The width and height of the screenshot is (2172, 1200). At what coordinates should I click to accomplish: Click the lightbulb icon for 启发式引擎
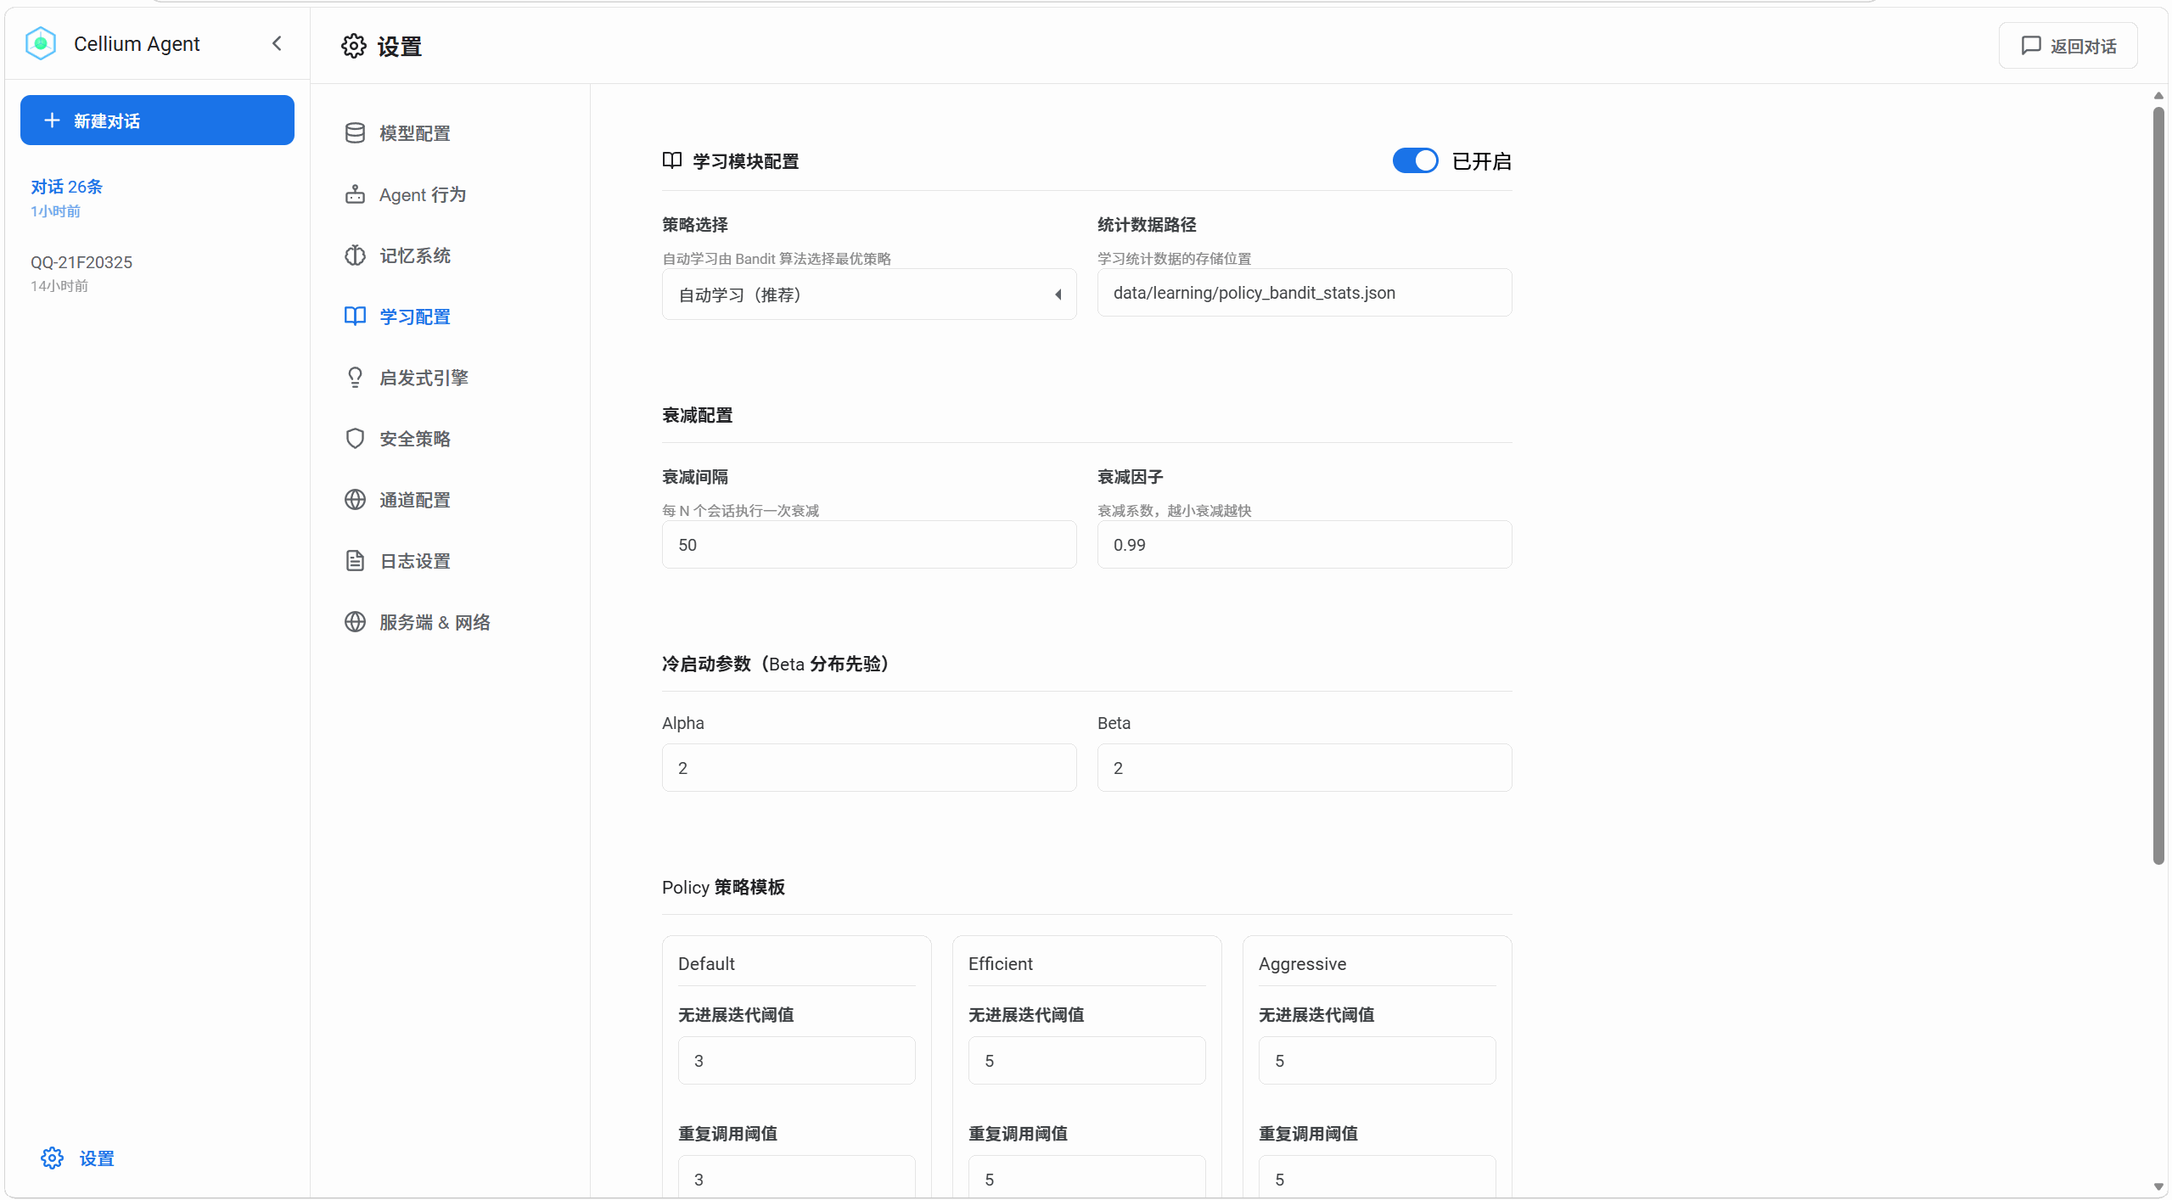click(355, 378)
